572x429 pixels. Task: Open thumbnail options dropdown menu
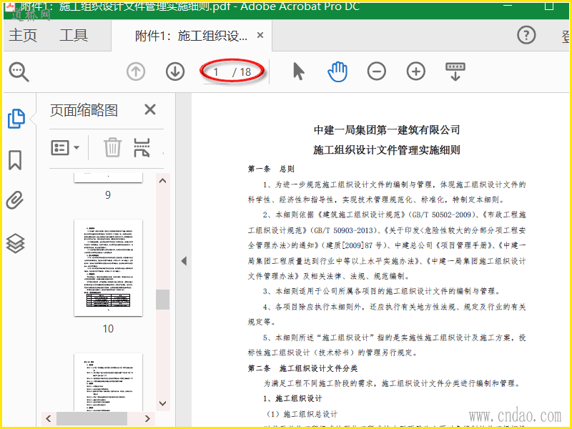65,148
